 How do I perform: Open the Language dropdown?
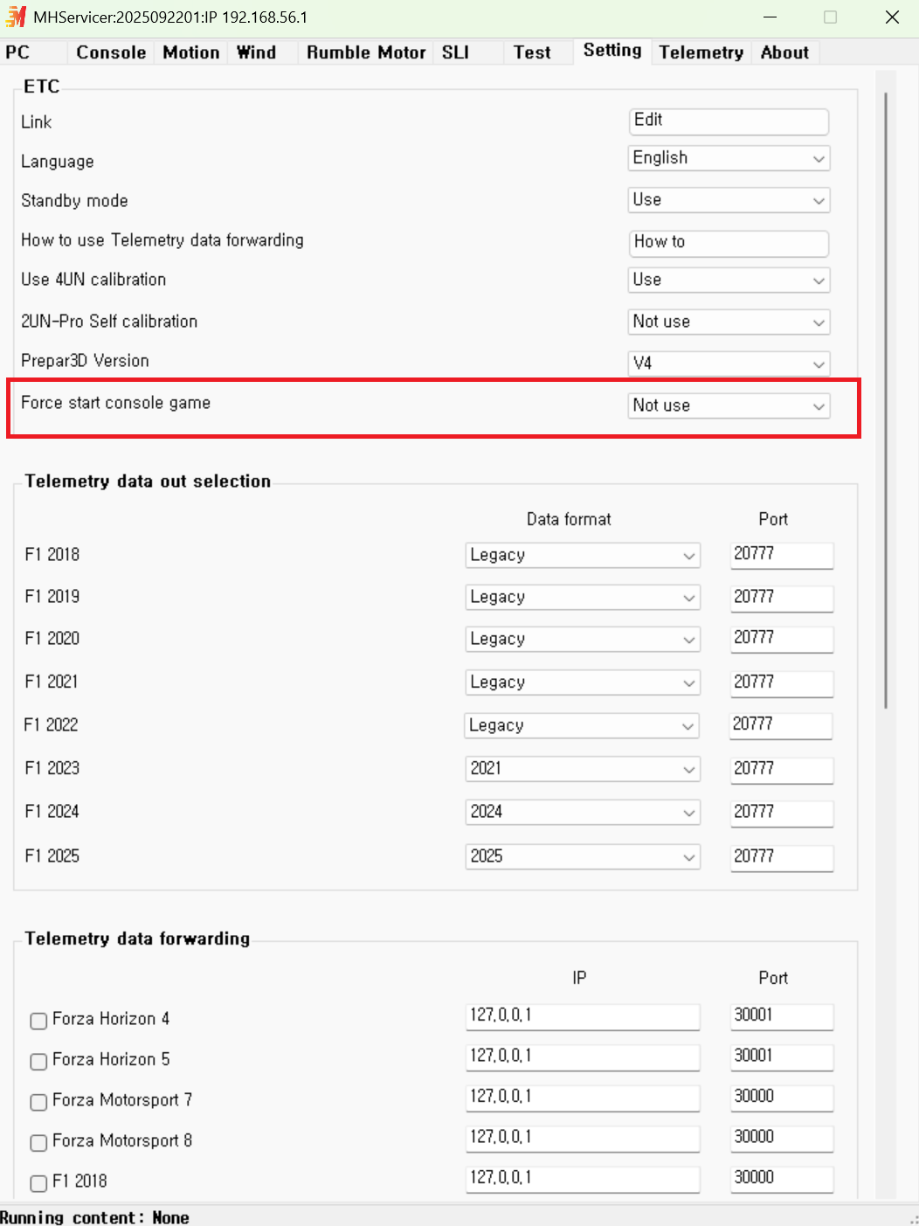729,158
